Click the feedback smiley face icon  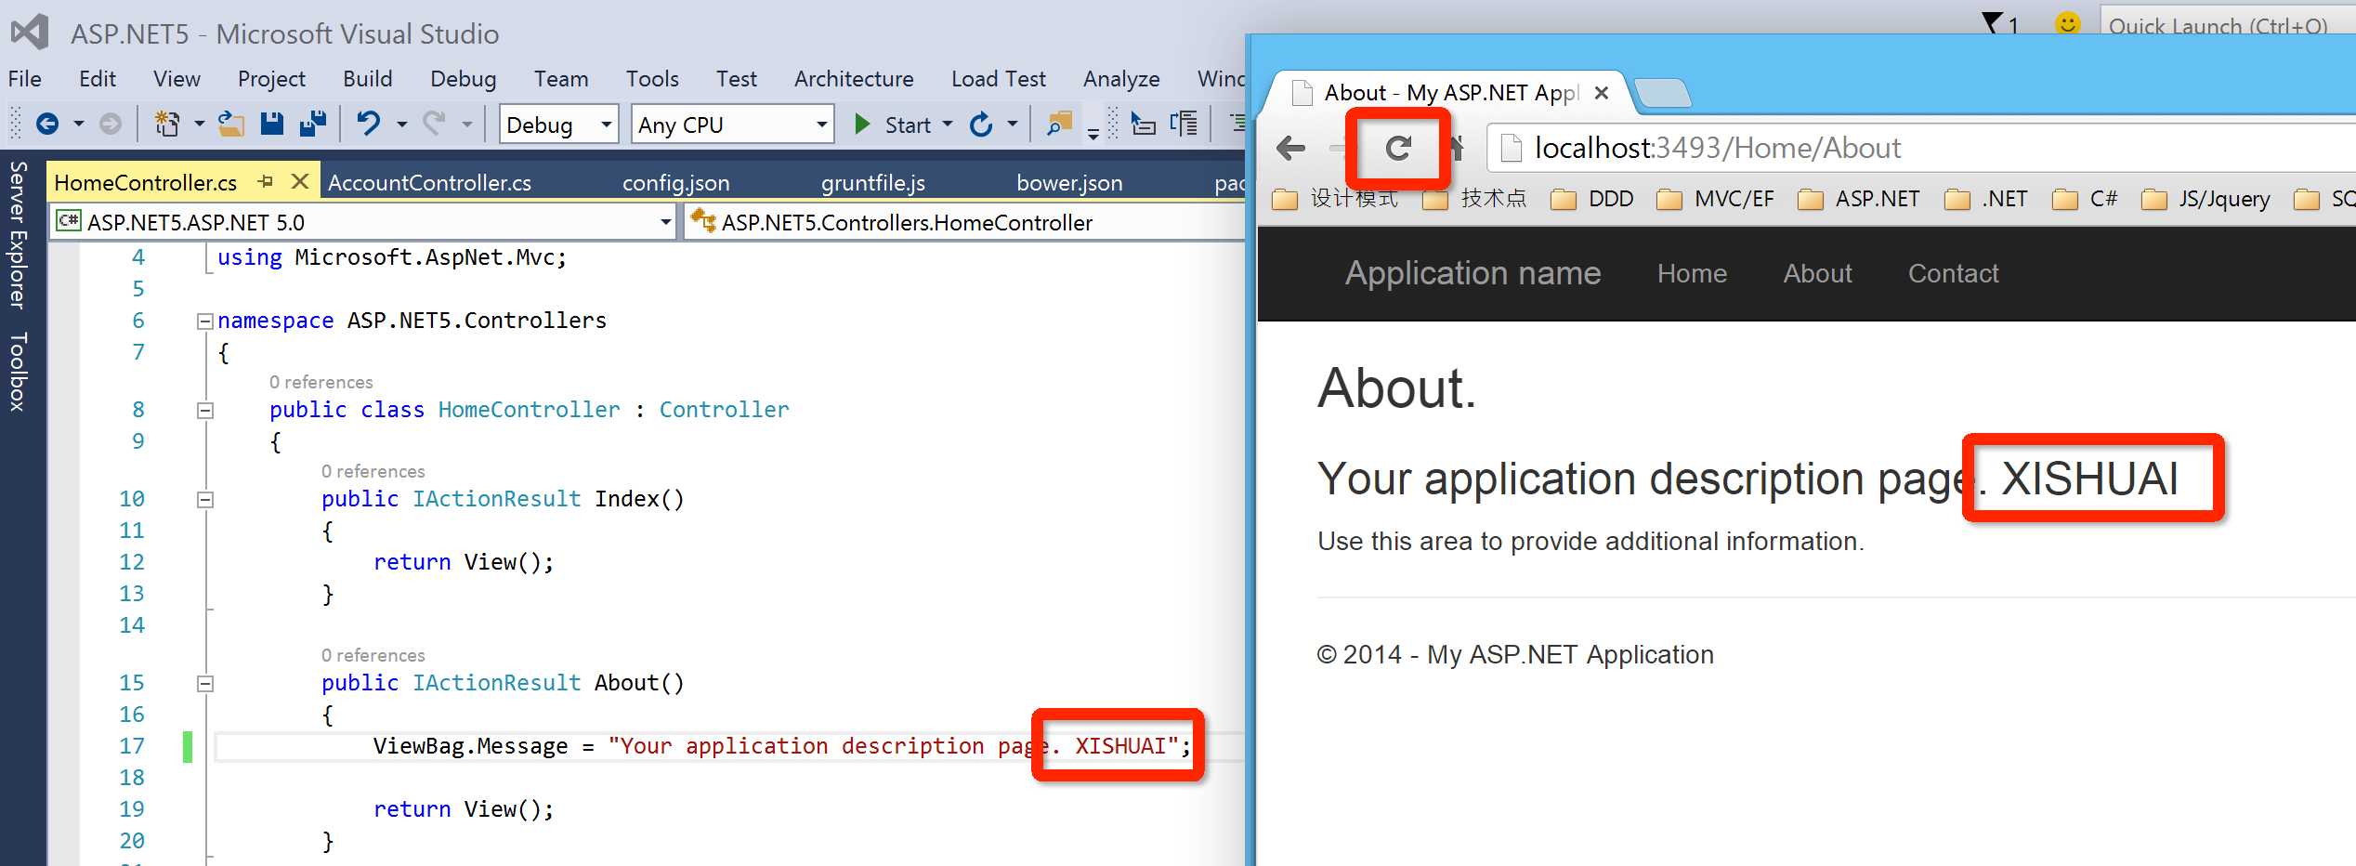2067,22
